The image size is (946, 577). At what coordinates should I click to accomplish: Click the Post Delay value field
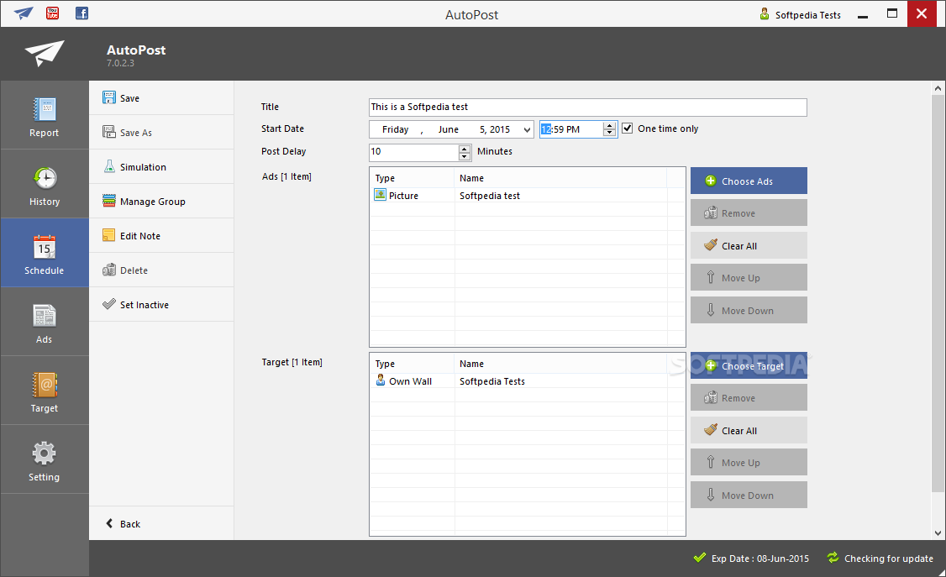point(414,152)
